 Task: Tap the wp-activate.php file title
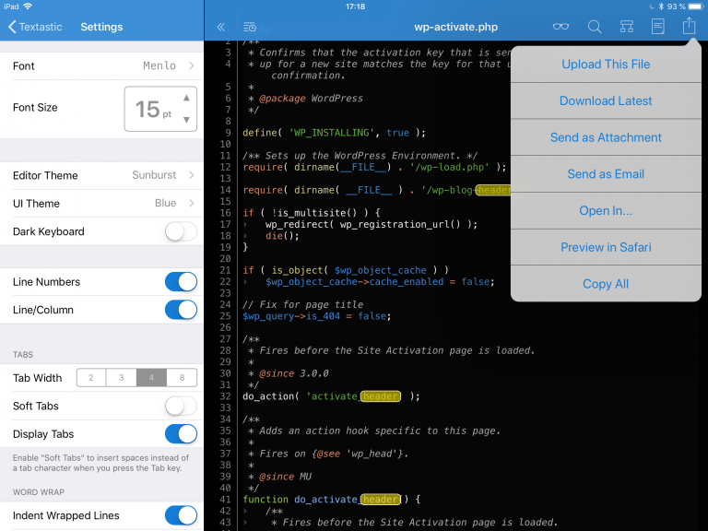[456, 27]
